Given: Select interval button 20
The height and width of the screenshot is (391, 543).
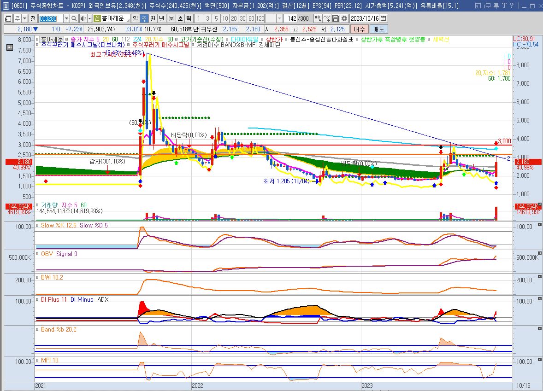Looking at the screenshot, I should click(x=234, y=18).
